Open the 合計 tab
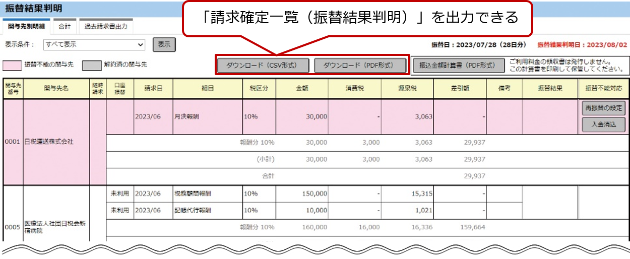The height and width of the screenshot is (259, 630). point(65,26)
